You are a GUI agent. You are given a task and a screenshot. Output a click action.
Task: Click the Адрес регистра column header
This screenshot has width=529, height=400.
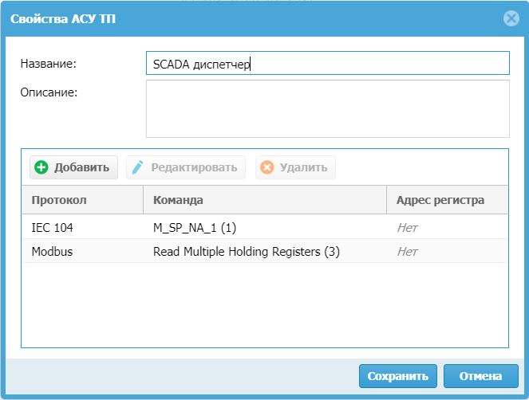click(x=440, y=200)
